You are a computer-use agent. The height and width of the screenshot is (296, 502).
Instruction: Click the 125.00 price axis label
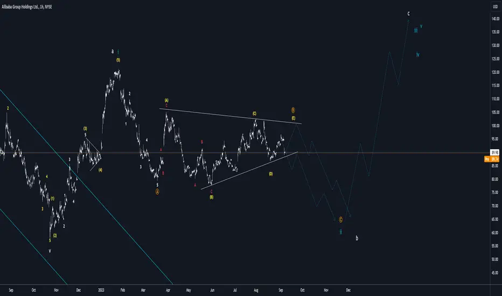(x=496, y=59)
